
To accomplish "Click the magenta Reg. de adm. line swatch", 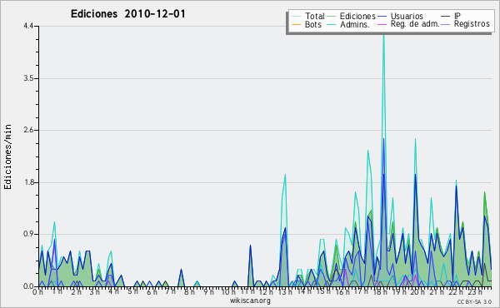I will click(382, 24).
